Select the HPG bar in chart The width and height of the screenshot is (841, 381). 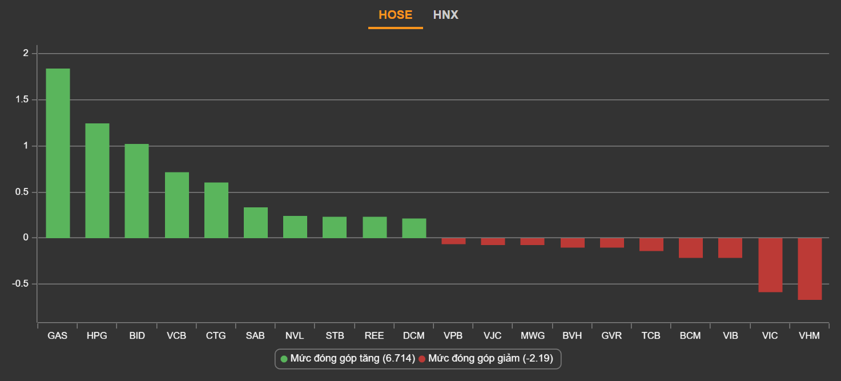97,181
